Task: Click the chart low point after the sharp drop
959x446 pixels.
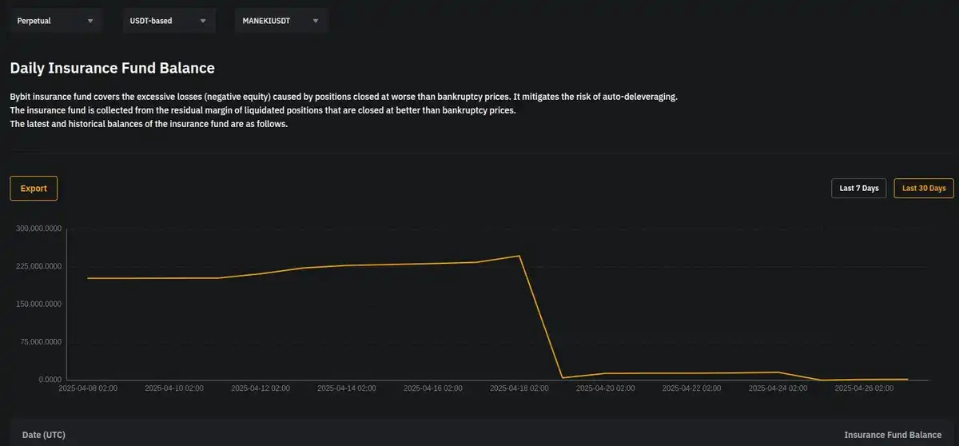Action: [x=563, y=377]
